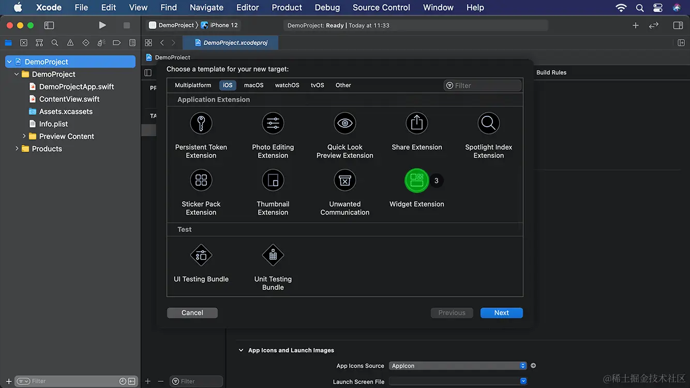The height and width of the screenshot is (388, 690).
Task: Click the Cancel button
Action: tap(192, 312)
